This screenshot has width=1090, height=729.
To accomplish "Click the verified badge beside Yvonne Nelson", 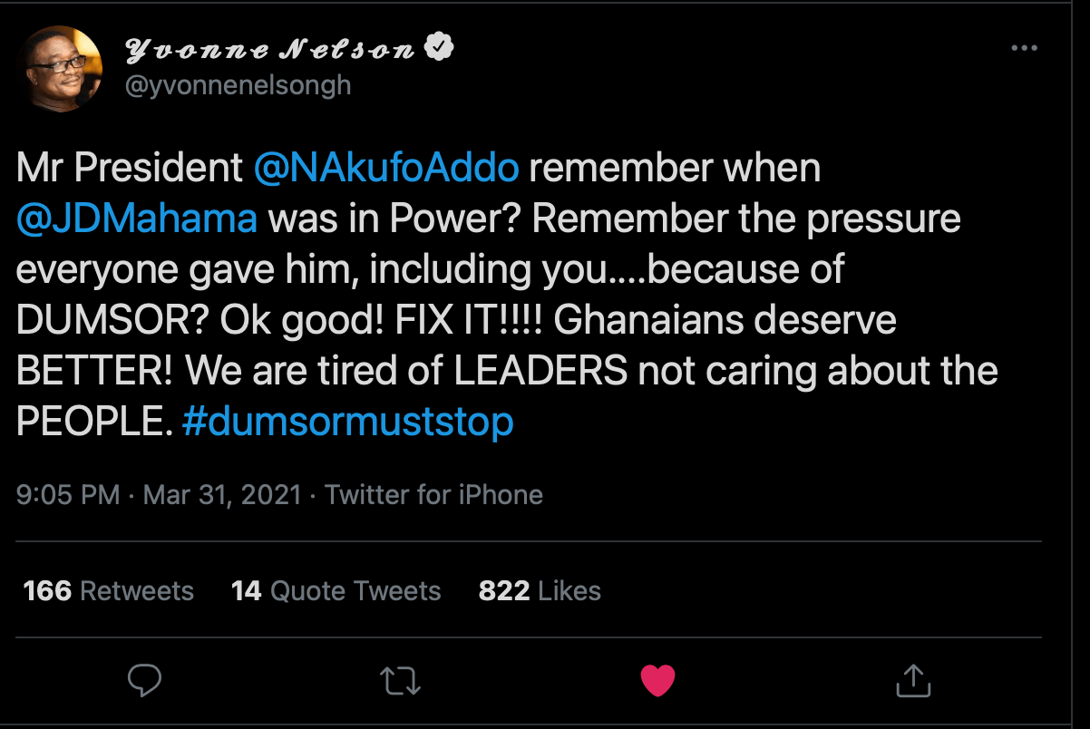I will click(441, 47).
